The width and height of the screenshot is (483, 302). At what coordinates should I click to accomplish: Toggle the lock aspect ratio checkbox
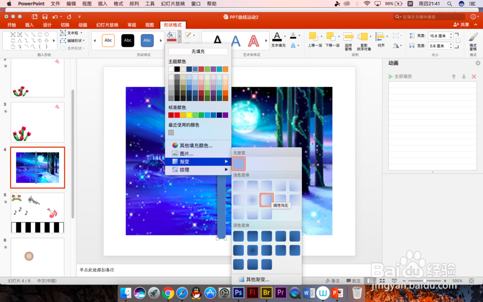(x=458, y=41)
